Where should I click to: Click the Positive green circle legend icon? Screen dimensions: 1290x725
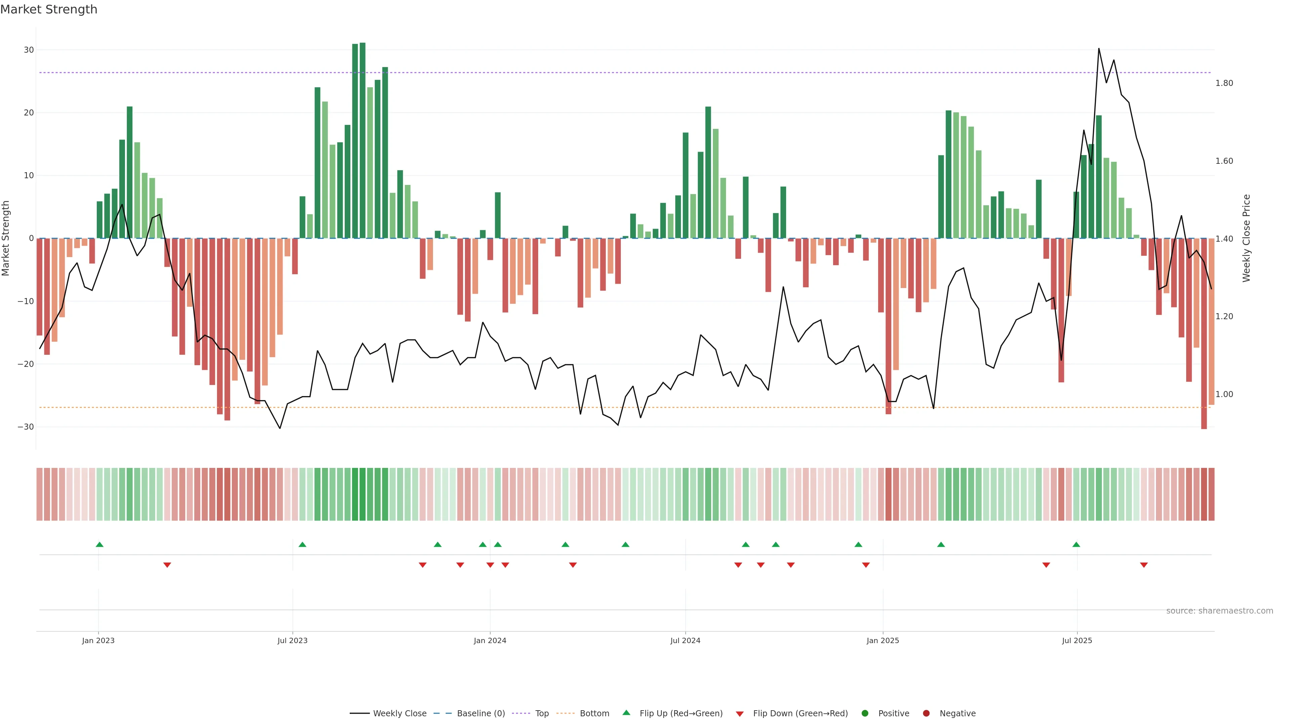pos(865,713)
